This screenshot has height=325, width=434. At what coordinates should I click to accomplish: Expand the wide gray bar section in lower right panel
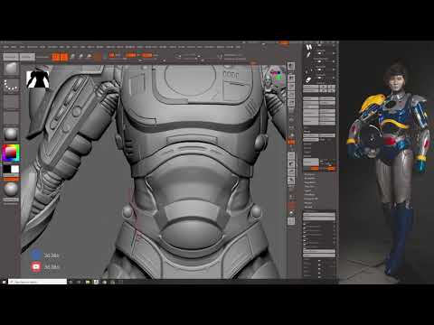tap(319, 216)
